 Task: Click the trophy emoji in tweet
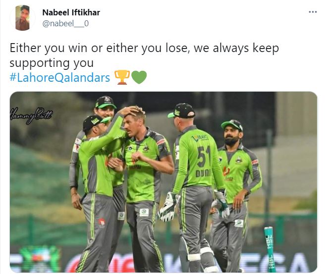122,77
